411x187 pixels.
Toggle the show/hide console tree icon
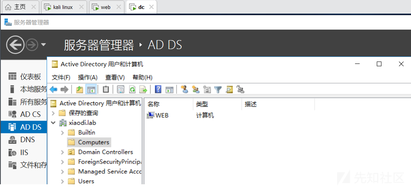91,90
